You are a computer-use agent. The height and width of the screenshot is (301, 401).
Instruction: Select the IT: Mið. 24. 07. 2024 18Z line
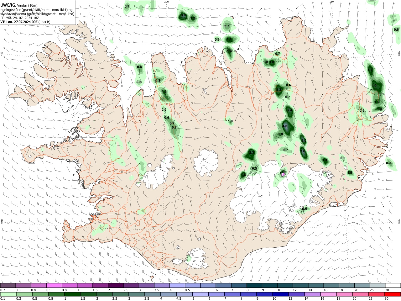pyautogui.click(x=19, y=18)
